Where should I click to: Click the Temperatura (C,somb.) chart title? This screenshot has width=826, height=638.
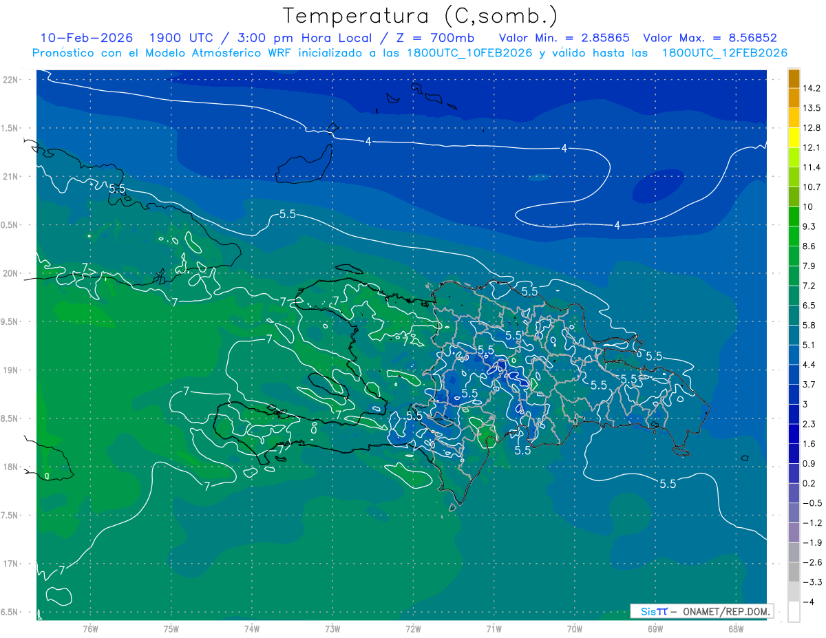coord(420,15)
